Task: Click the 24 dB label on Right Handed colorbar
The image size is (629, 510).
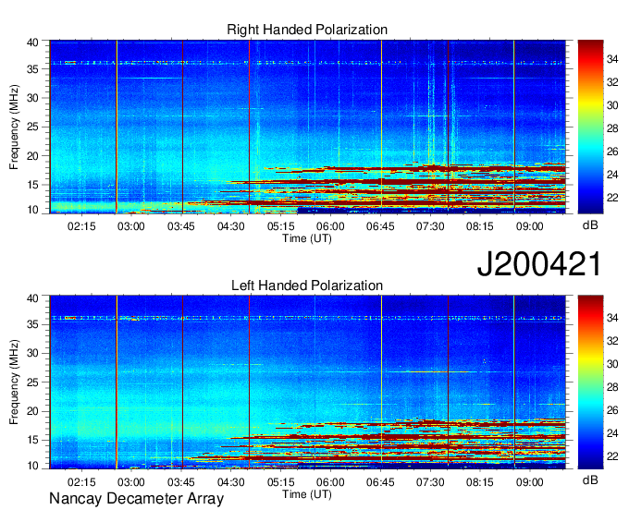Action: (x=612, y=175)
